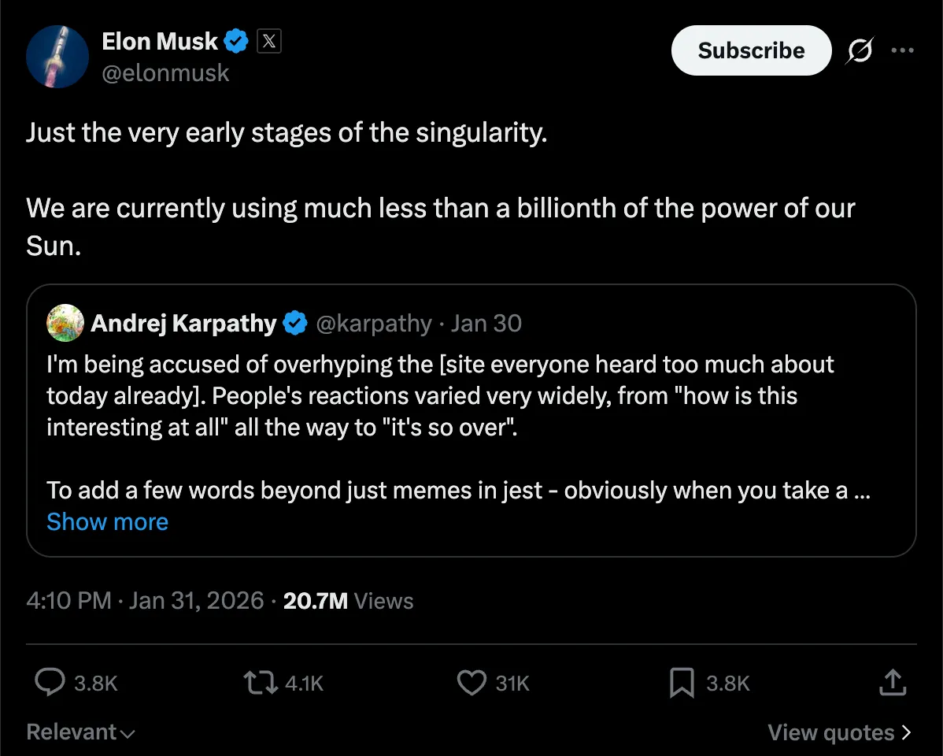The width and height of the screenshot is (943, 756).
Task: View the 20.7M Views analytics
Action: [348, 601]
